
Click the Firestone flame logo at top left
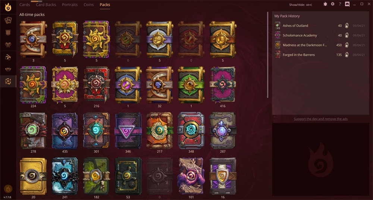point(8,7)
